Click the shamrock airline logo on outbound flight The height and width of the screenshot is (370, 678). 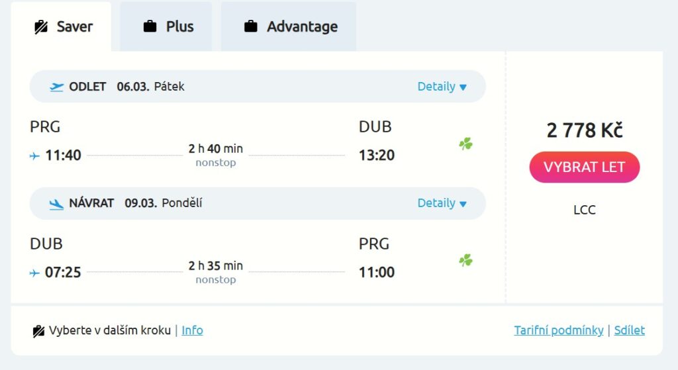tap(465, 144)
